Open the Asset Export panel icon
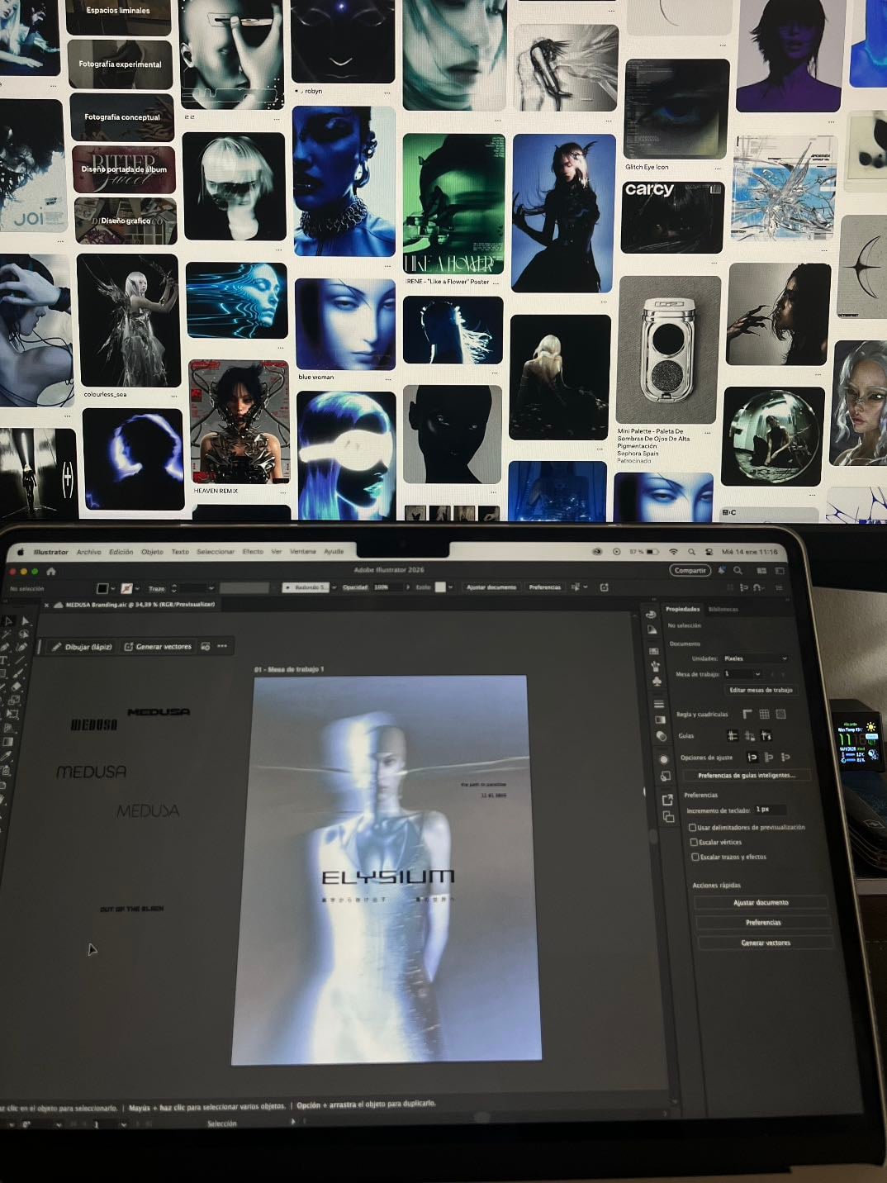Screen dimensions: 887x1183 [667, 800]
